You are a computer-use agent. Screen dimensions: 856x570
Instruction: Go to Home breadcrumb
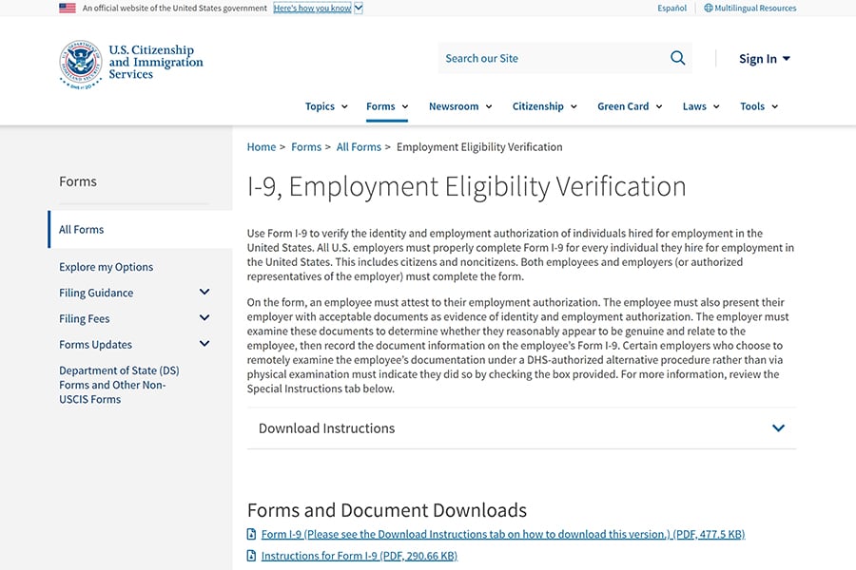click(262, 146)
